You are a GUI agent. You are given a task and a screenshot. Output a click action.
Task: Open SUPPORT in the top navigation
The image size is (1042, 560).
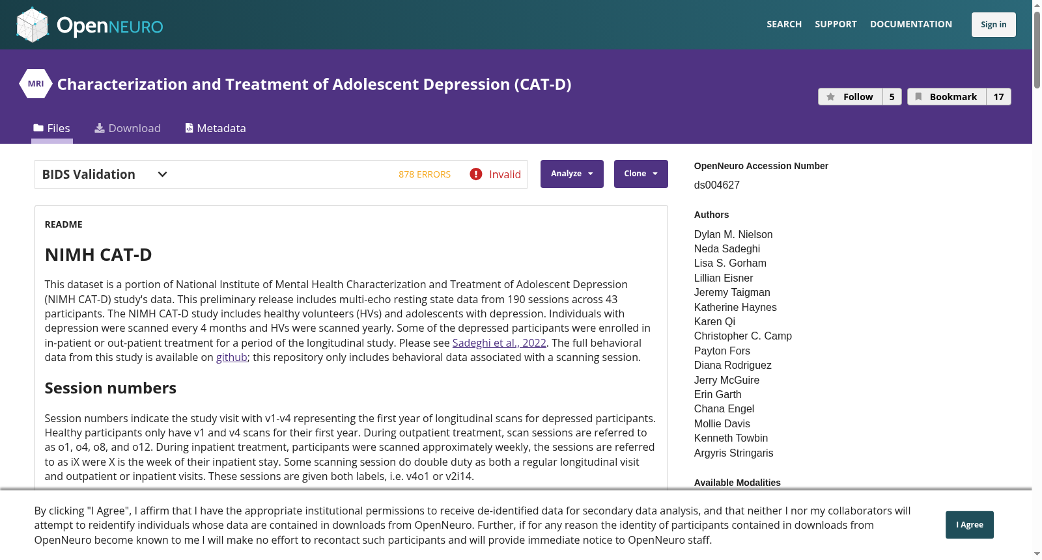point(836,24)
